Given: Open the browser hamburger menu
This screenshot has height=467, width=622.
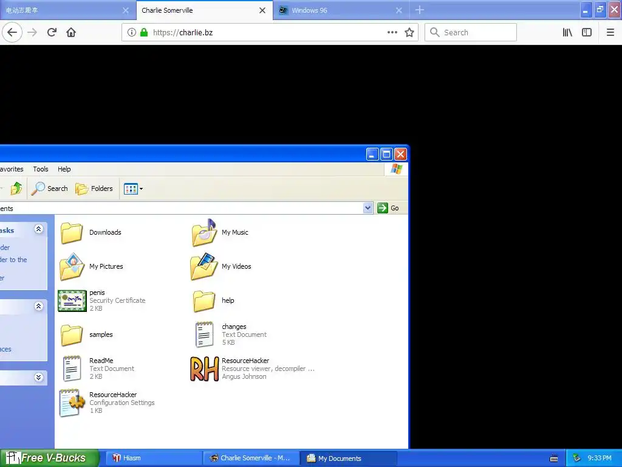Looking at the screenshot, I should 610,33.
